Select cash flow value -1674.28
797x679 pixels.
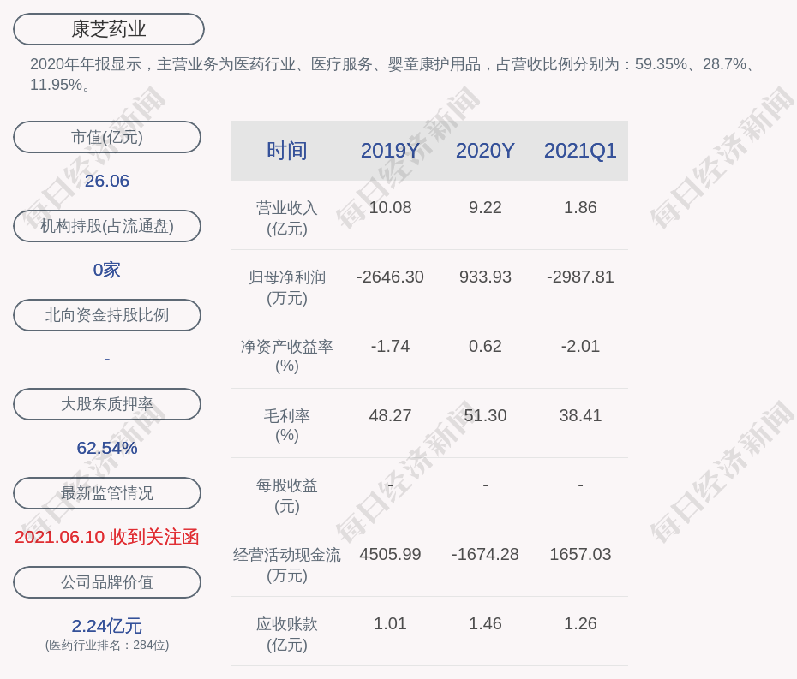pos(485,554)
